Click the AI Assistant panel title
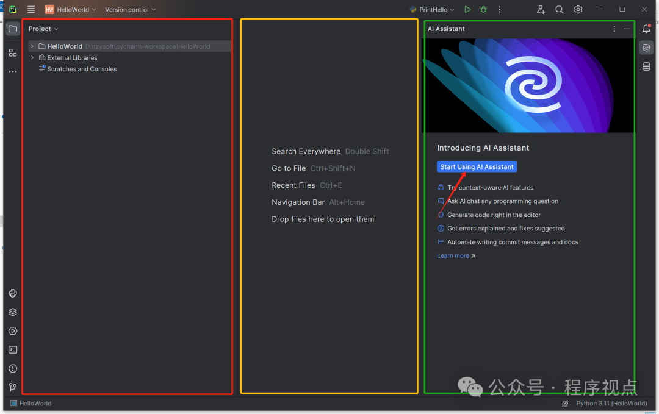Screen dimensions: 659x414 (x=446, y=29)
